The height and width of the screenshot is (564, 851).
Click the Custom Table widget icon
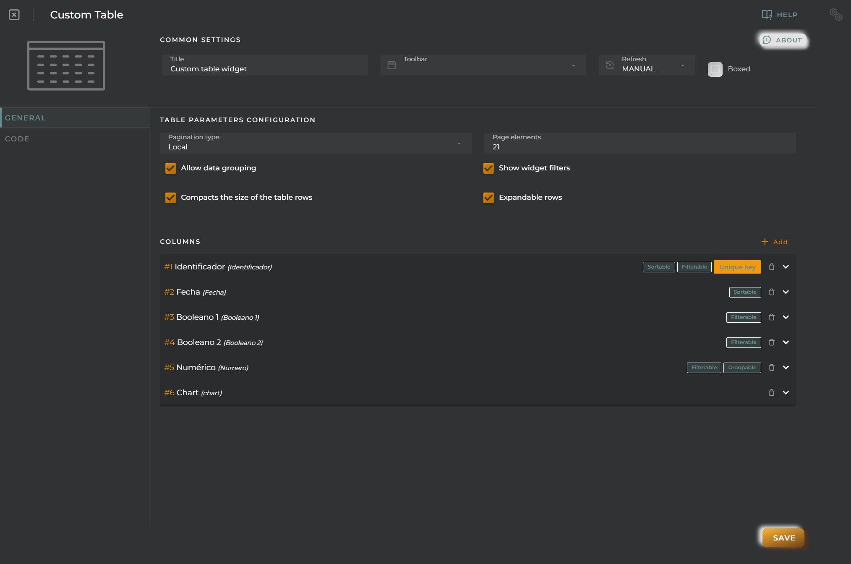66,65
